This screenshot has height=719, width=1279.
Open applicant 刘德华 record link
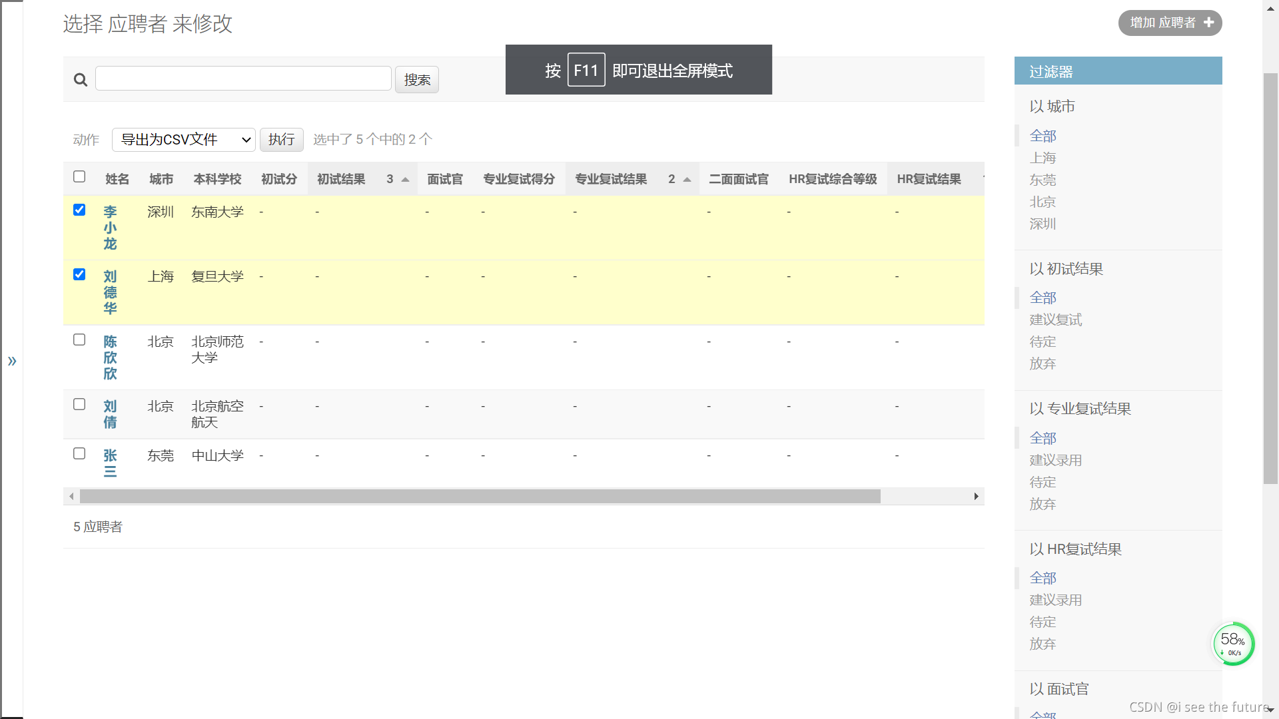click(110, 292)
